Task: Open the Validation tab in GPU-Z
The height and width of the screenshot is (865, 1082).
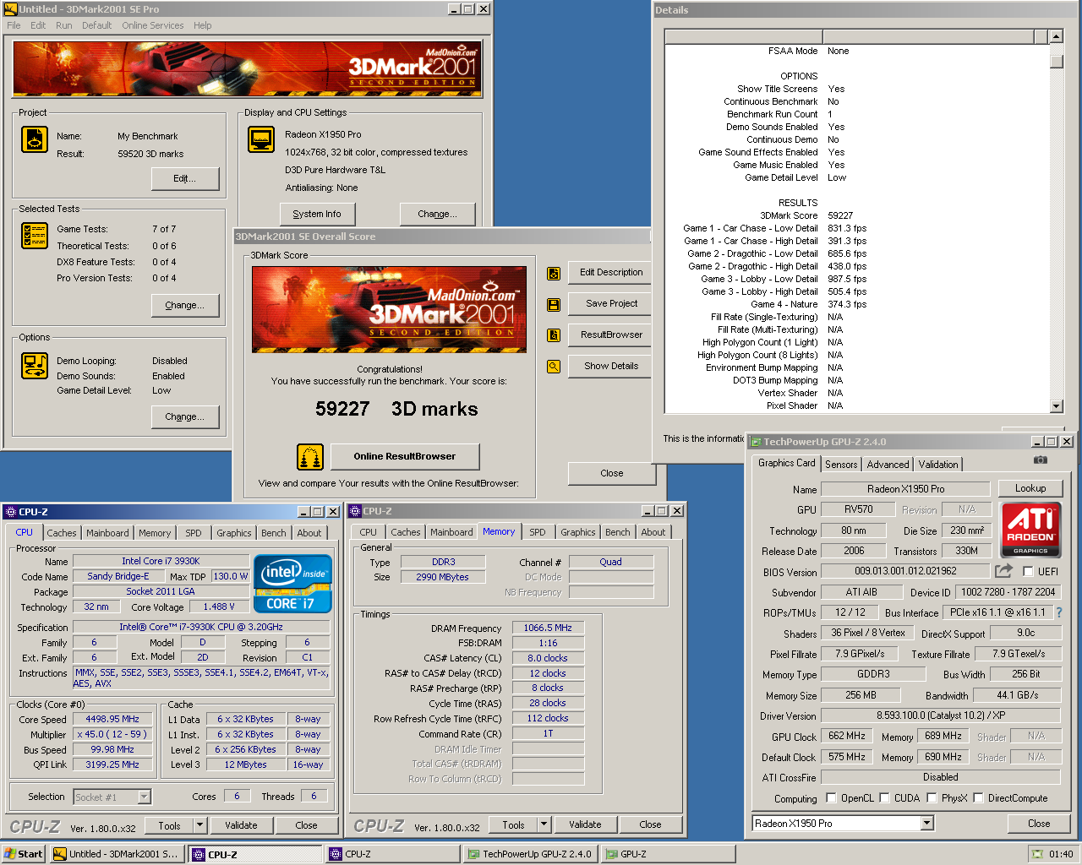Action: pos(938,465)
